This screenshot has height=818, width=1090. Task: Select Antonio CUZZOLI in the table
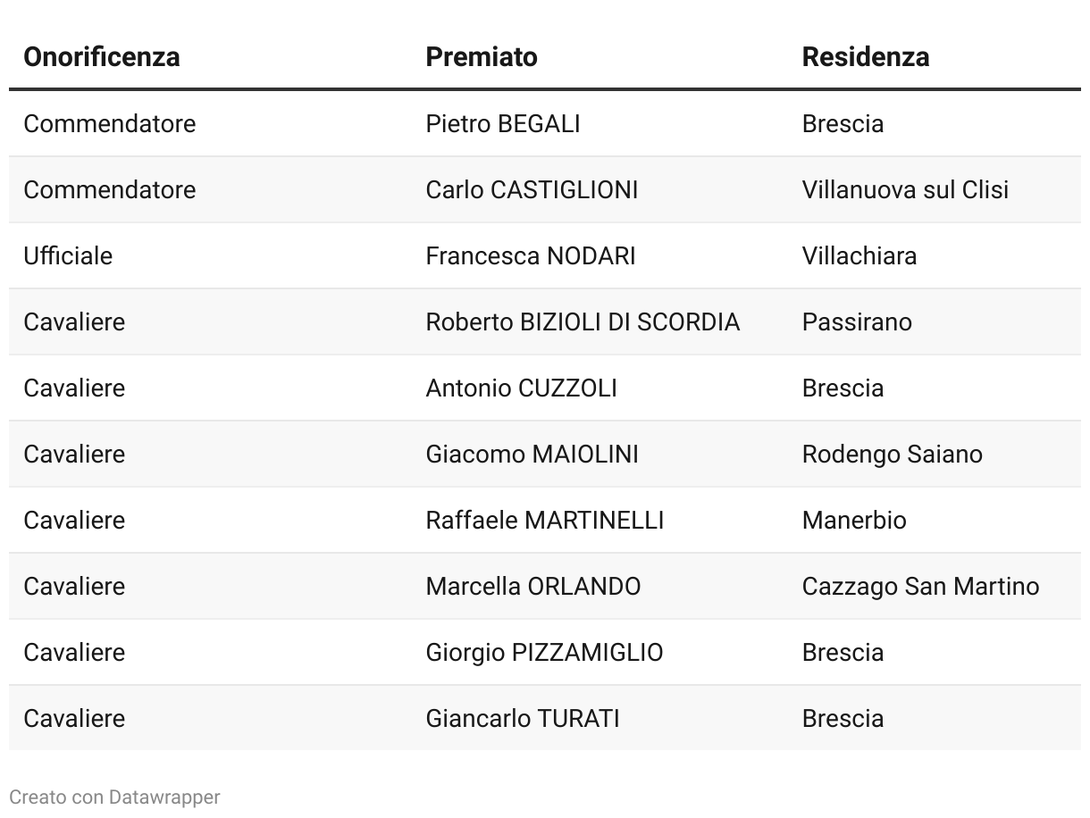(521, 388)
